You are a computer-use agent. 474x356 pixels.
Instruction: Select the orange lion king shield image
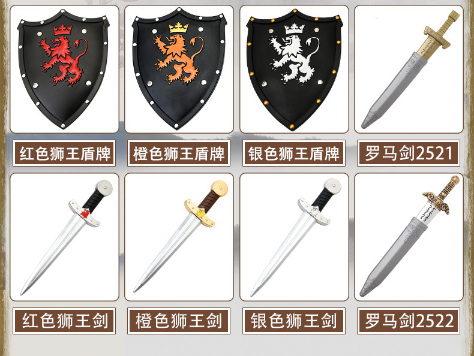179,69
